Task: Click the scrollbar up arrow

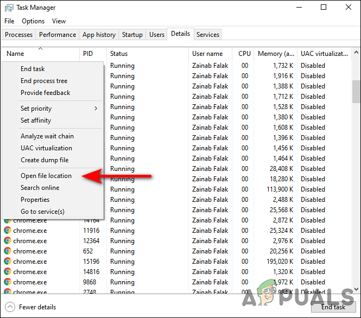Action: pos(356,52)
